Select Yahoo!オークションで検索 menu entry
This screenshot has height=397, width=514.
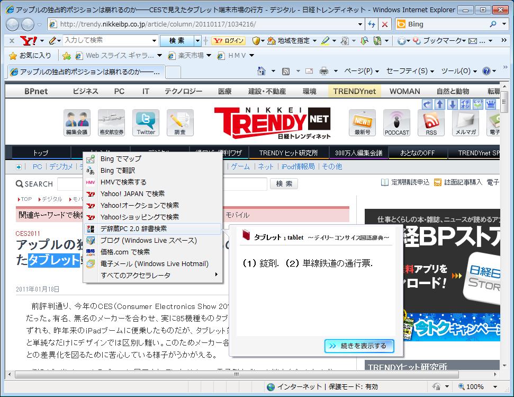point(152,205)
